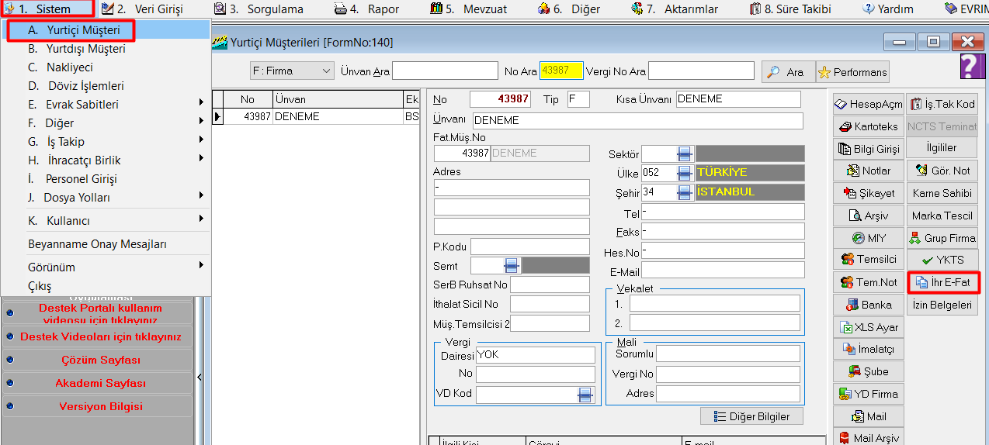
Task: Open the Rapor menu
Action: [366, 9]
